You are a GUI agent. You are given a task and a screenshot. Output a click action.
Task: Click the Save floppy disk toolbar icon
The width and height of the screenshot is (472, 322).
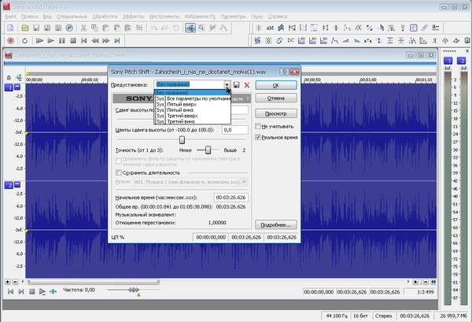point(36,28)
